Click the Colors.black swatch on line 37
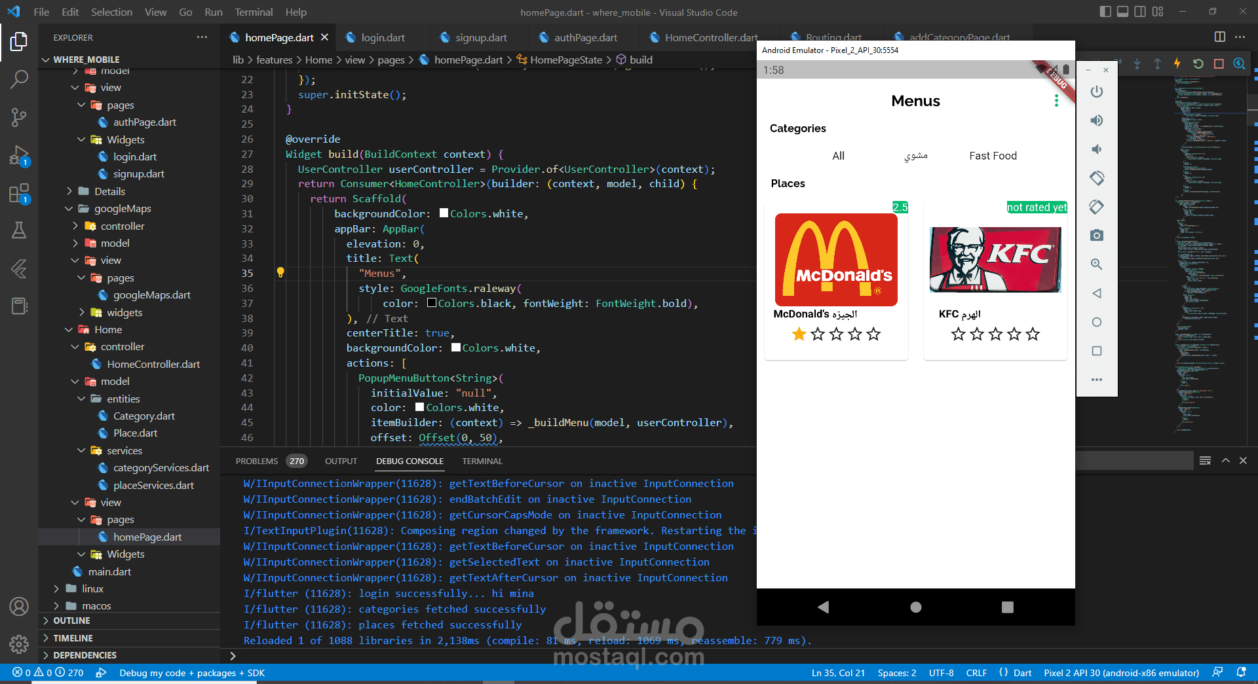1258x684 pixels. [432, 302]
